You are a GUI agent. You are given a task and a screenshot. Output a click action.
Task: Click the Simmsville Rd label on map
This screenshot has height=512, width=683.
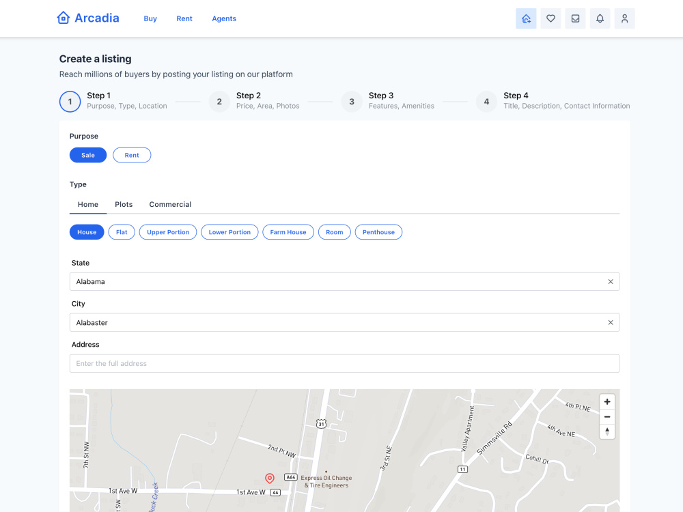click(x=494, y=438)
